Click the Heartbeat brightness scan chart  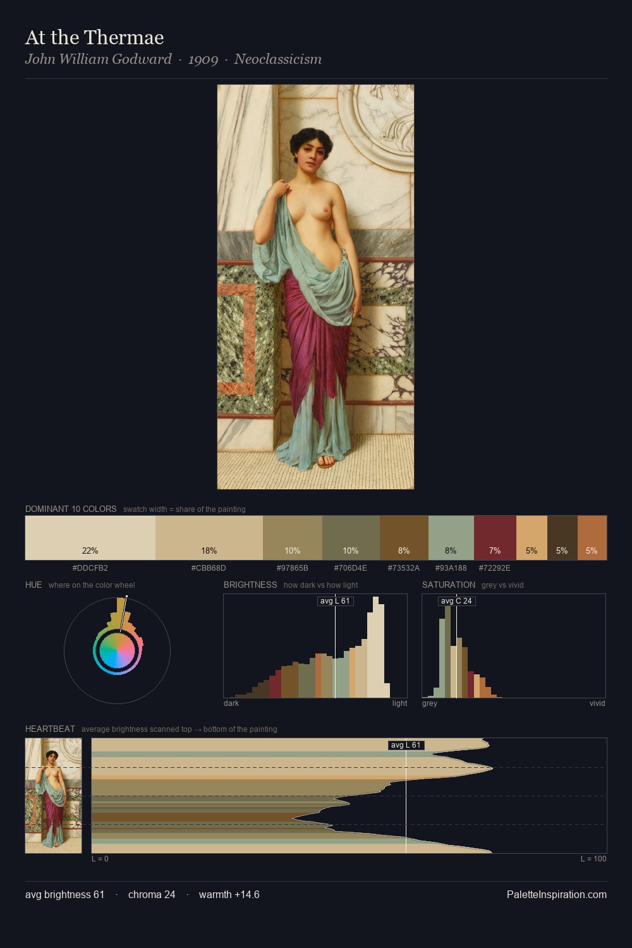[x=349, y=796]
